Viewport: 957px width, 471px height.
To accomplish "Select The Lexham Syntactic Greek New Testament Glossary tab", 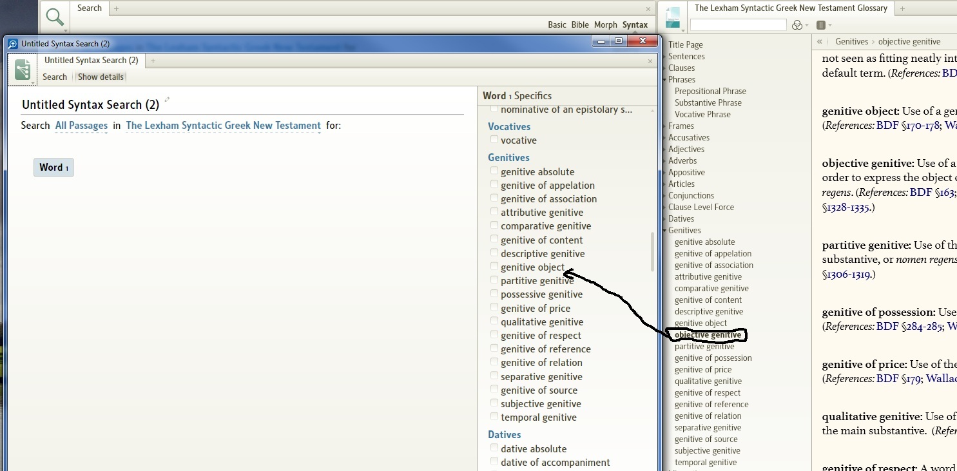I will click(791, 8).
